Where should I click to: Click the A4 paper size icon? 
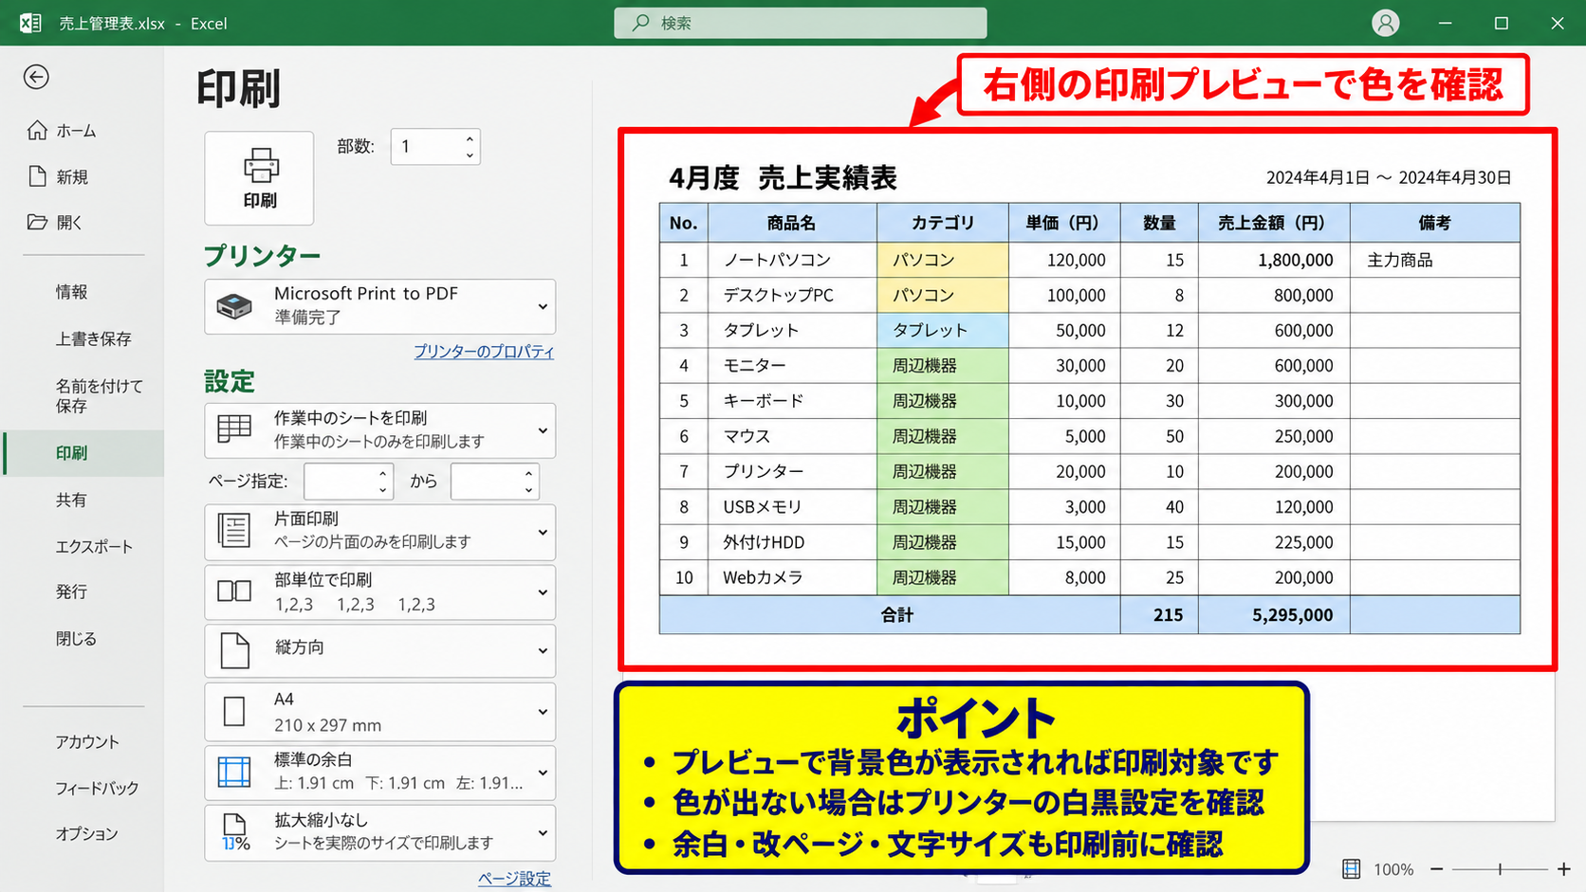pos(234,711)
